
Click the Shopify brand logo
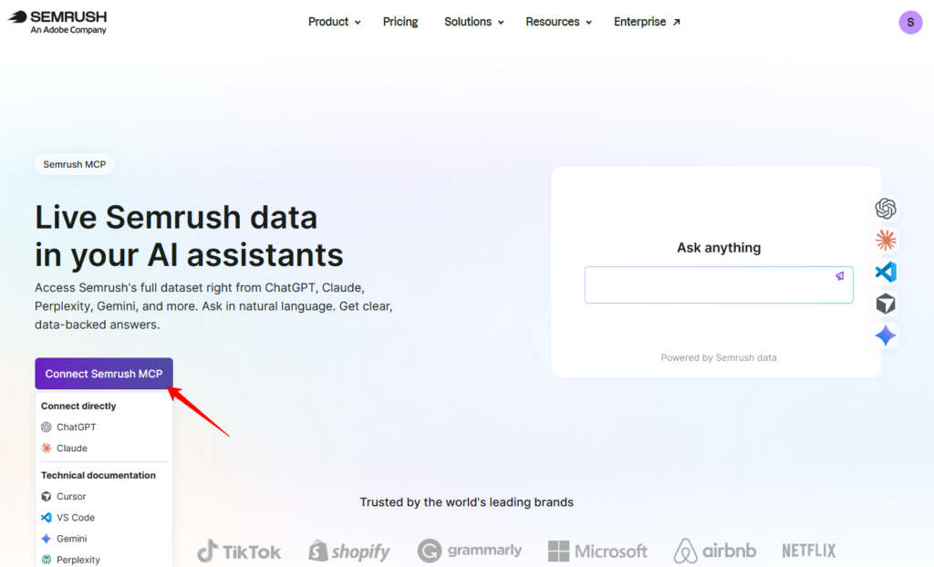point(349,552)
